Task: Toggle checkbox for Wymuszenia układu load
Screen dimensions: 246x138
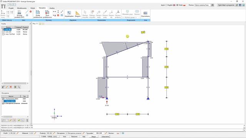Action: (3, 99)
